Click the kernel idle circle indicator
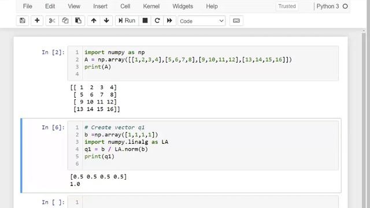The height and width of the screenshot is (208, 370). [x=345, y=6]
